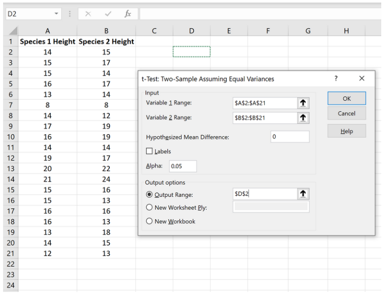Click cell D2 with dashed border
The image size is (391, 293).
click(191, 52)
